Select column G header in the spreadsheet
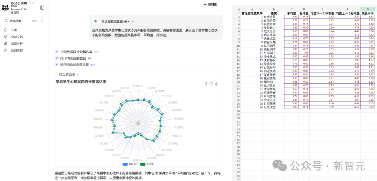This screenshot has height=181, width=377. (367, 9)
